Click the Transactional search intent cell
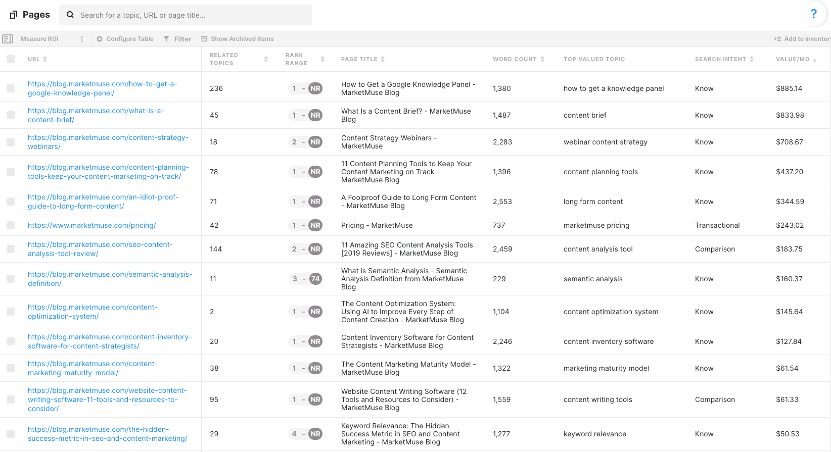The width and height of the screenshot is (831, 452). (717, 225)
